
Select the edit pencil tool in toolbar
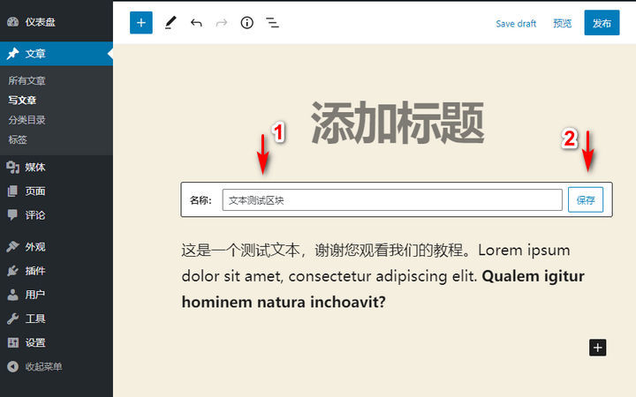pos(170,23)
